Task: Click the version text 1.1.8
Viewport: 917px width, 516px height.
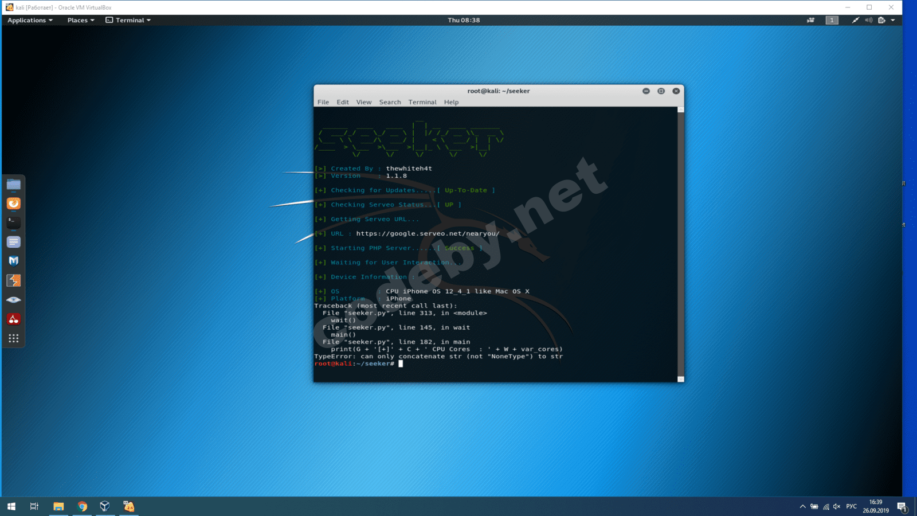Action: tap(396, 176)
